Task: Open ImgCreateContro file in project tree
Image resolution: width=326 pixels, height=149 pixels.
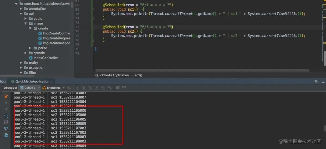Action: tap(56, 33)
